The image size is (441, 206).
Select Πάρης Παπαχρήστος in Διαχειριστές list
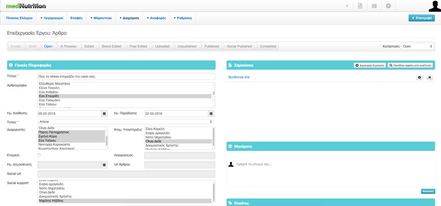(x=72, y=132)
